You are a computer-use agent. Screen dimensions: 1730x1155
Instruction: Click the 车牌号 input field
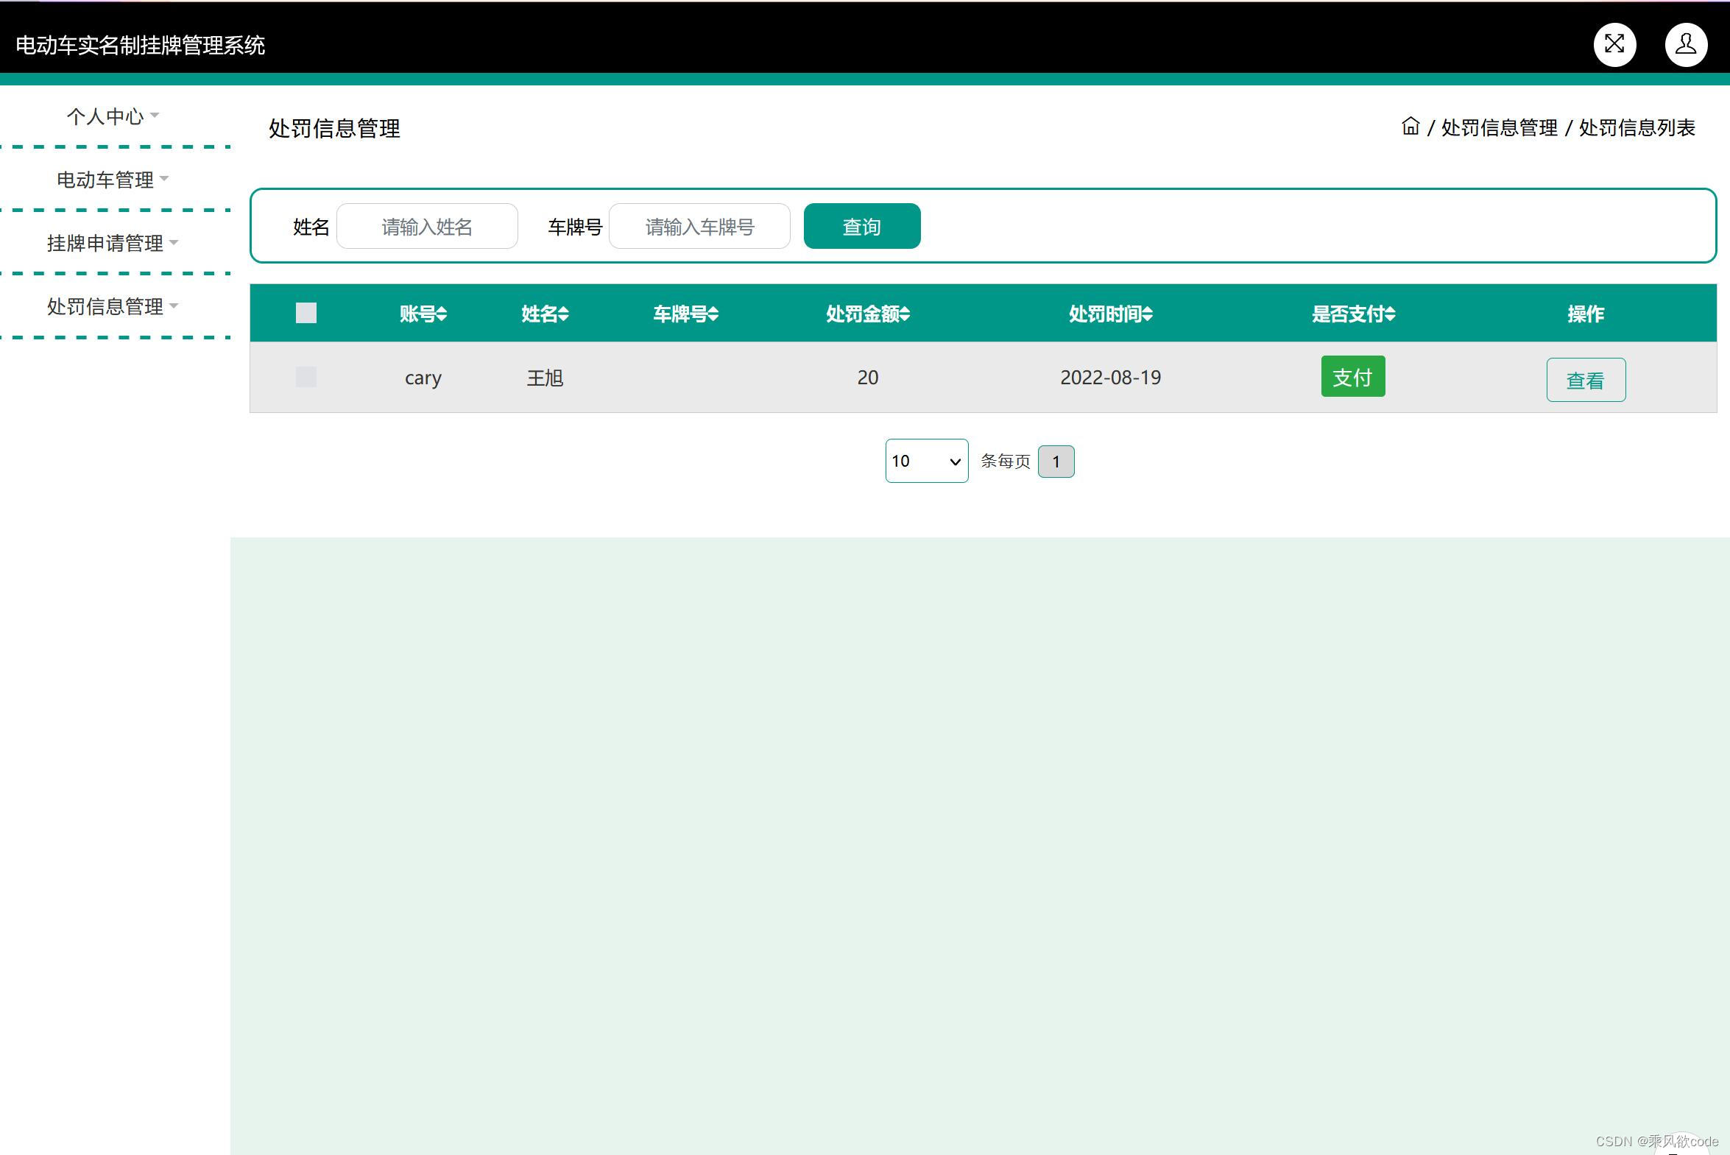click(699, 227)
